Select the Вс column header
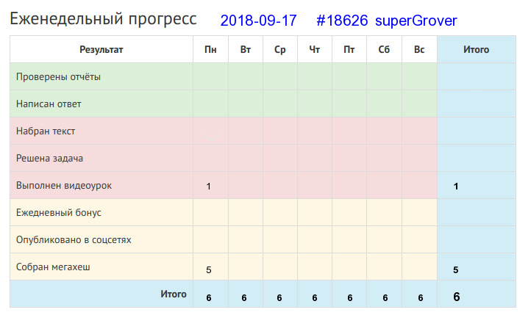The height and width of the screenshot is (315, 531). click(x=419, y=50)
